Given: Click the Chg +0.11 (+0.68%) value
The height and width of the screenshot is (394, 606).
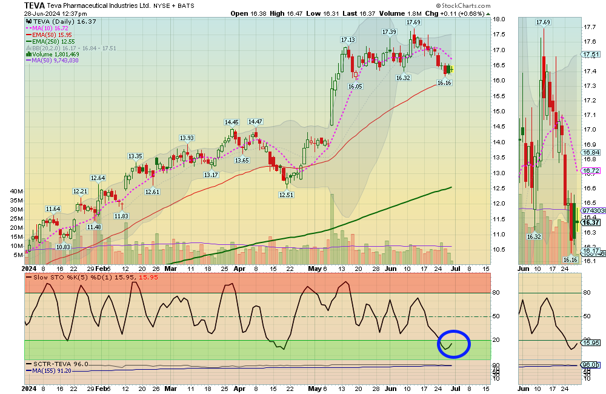Looking at the screenshot, I should tap(455, 13).
